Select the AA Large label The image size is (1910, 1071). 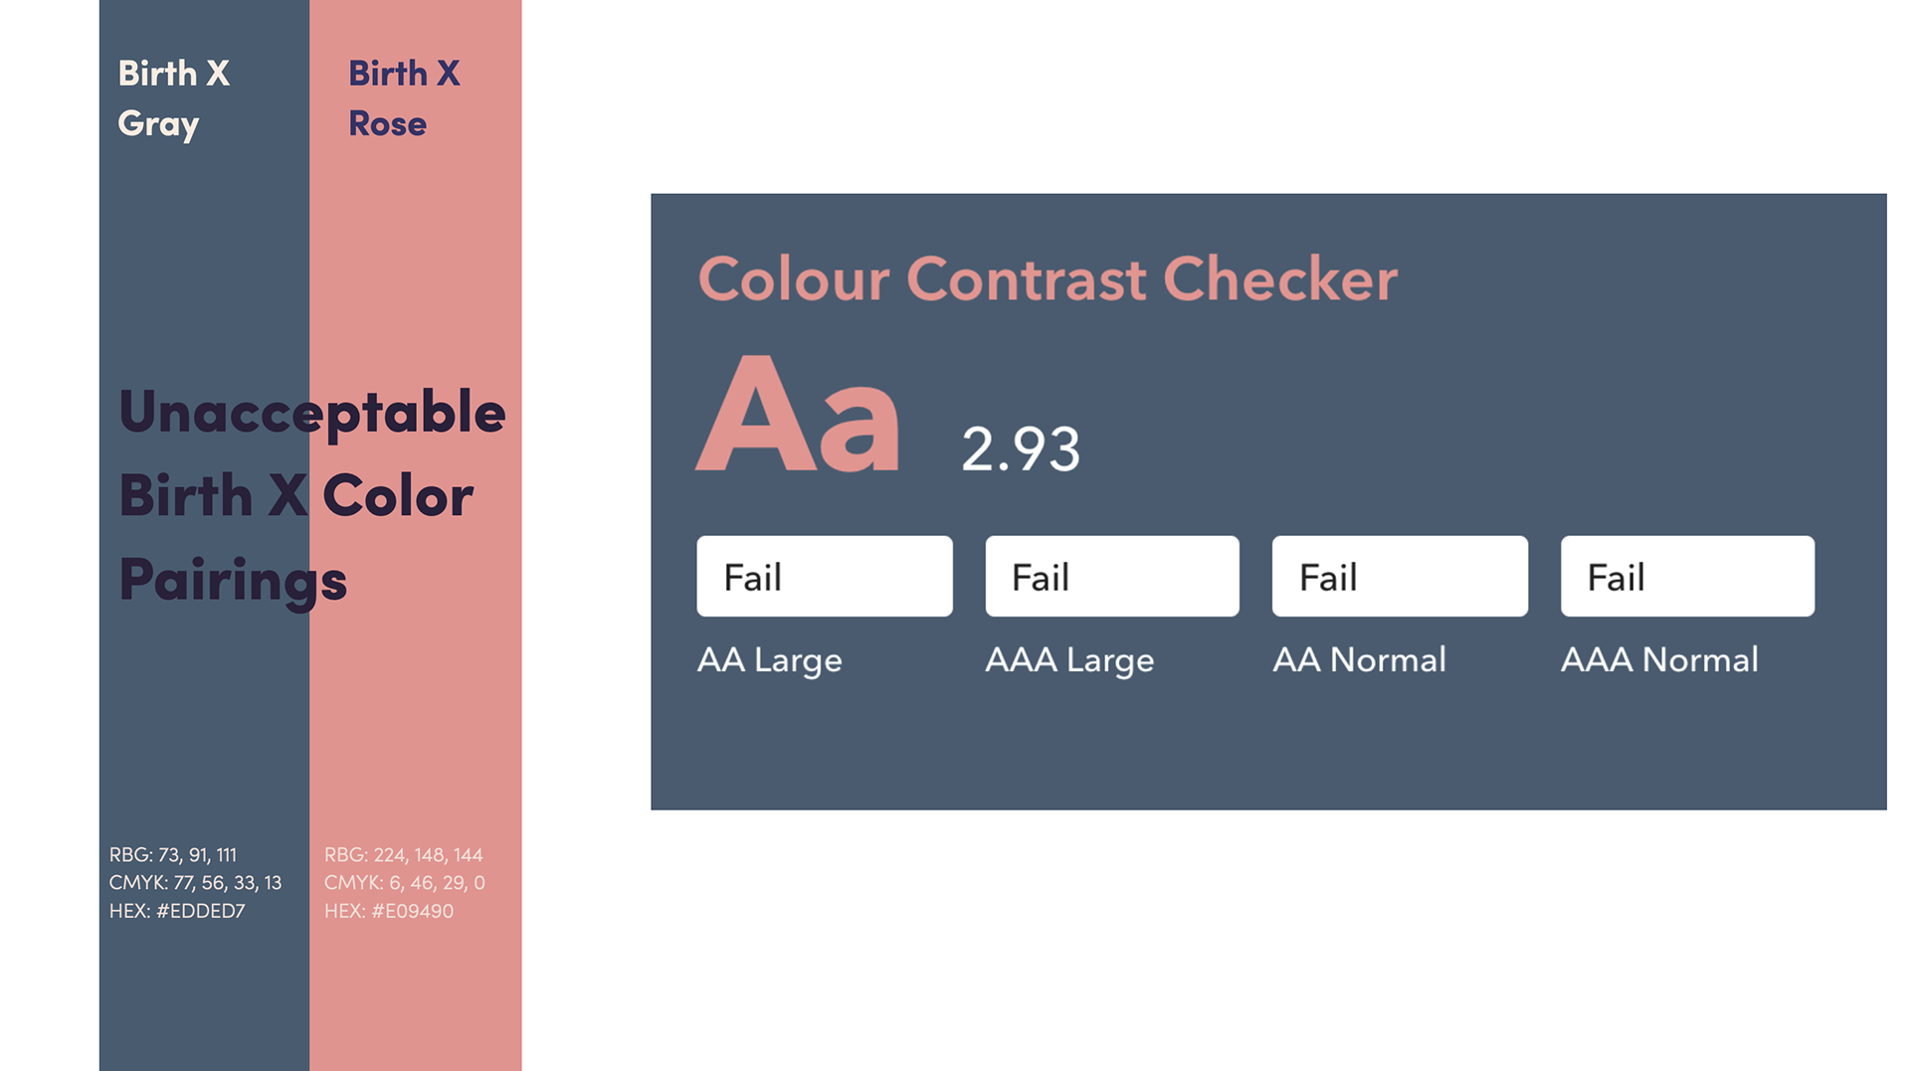point(770,660)
